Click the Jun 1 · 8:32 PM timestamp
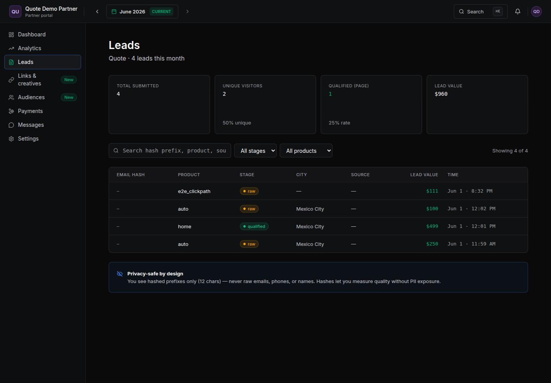Screen dimensions: 551x383 (x=470, y=191)
